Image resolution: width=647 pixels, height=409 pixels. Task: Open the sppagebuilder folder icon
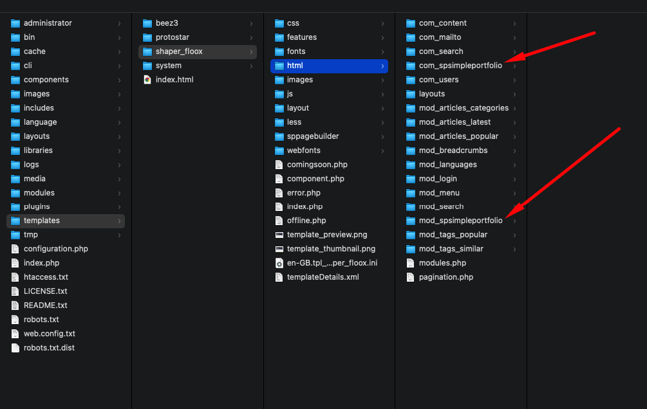pyautogui.click(x=279, y=136)
